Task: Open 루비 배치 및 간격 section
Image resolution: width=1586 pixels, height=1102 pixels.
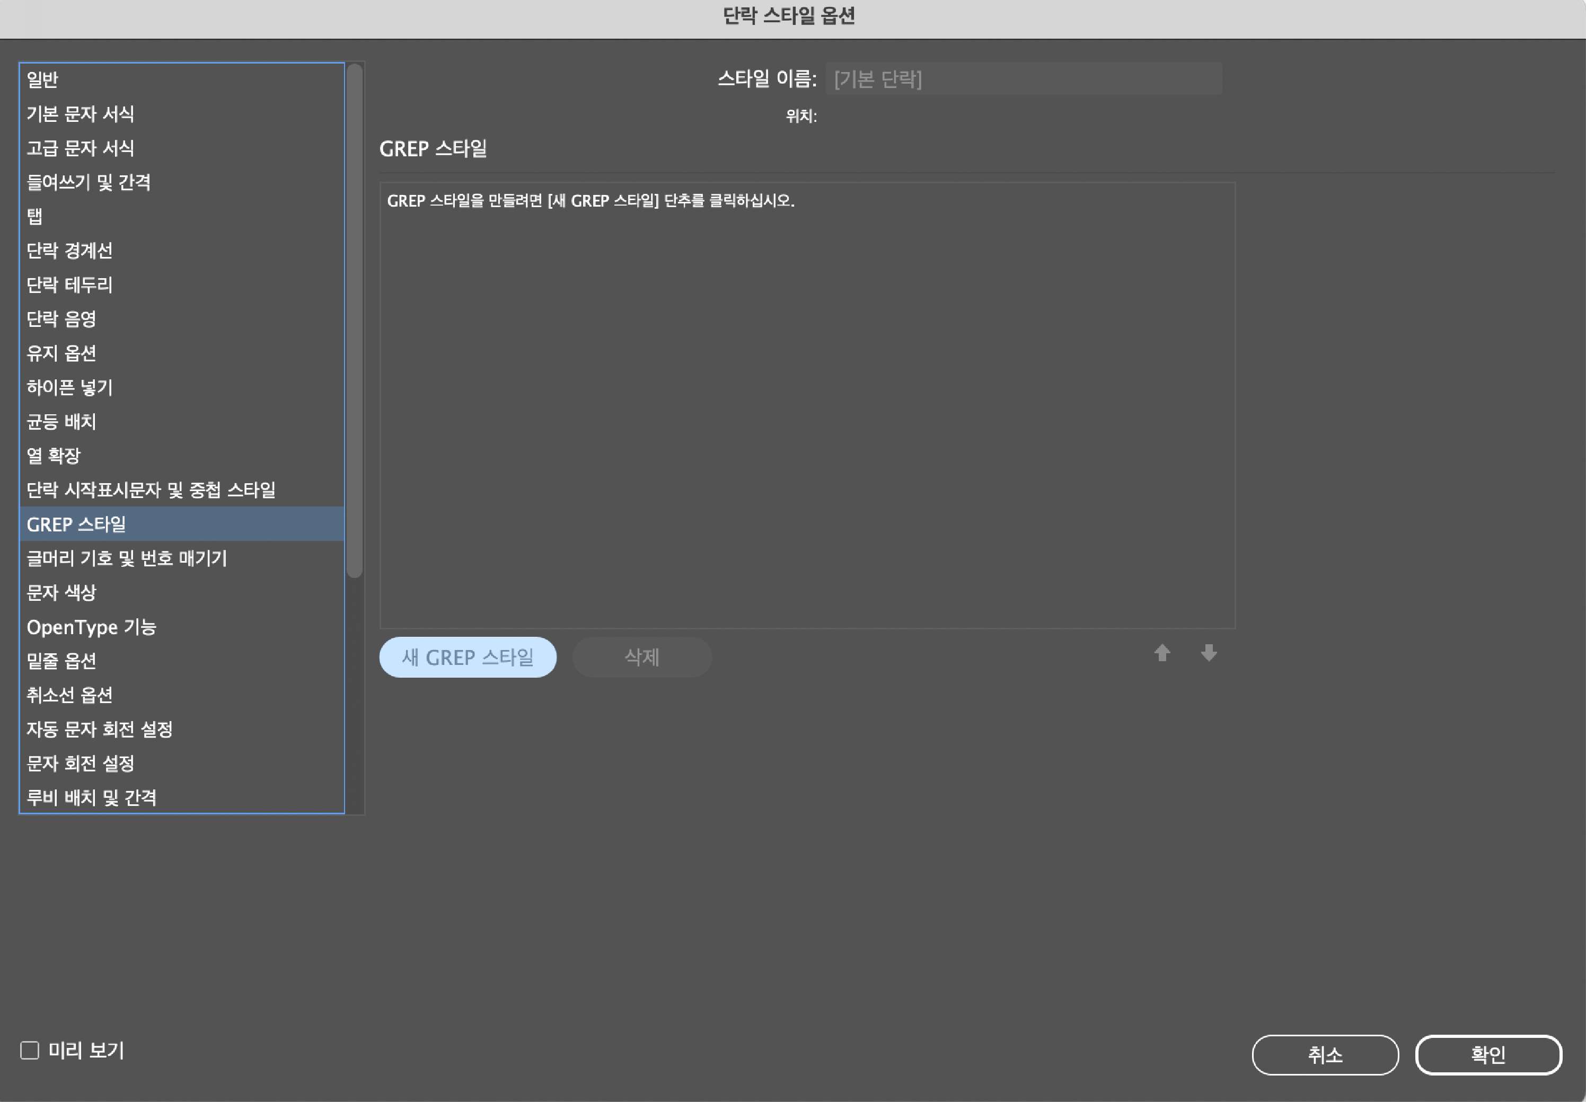Action: (x=91, y=797)
